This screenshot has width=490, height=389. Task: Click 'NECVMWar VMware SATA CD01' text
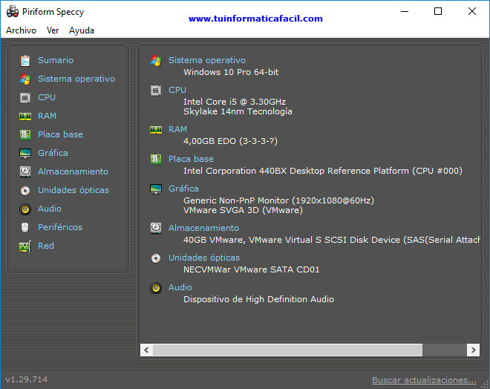click(251, 269)
